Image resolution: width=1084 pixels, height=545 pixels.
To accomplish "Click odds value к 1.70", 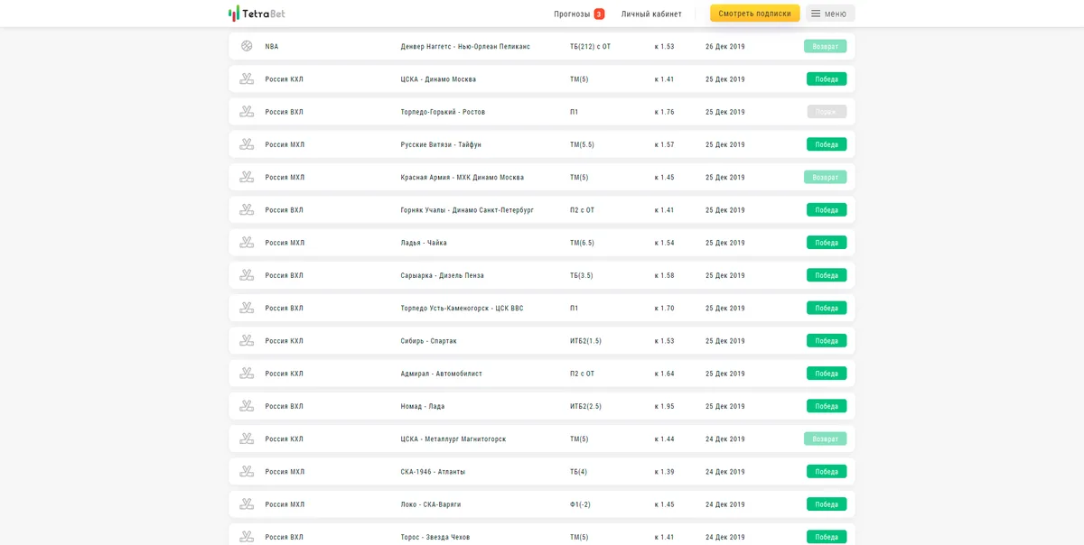I will [665, 308].
